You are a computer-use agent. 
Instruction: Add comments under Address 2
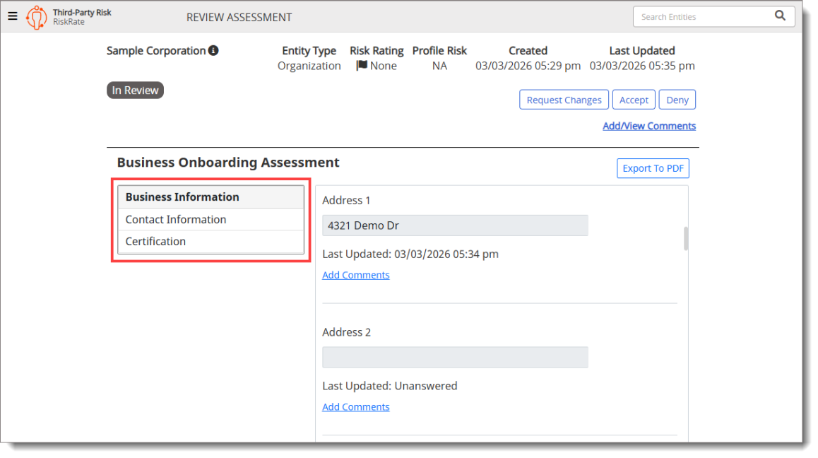pos(355,407)
